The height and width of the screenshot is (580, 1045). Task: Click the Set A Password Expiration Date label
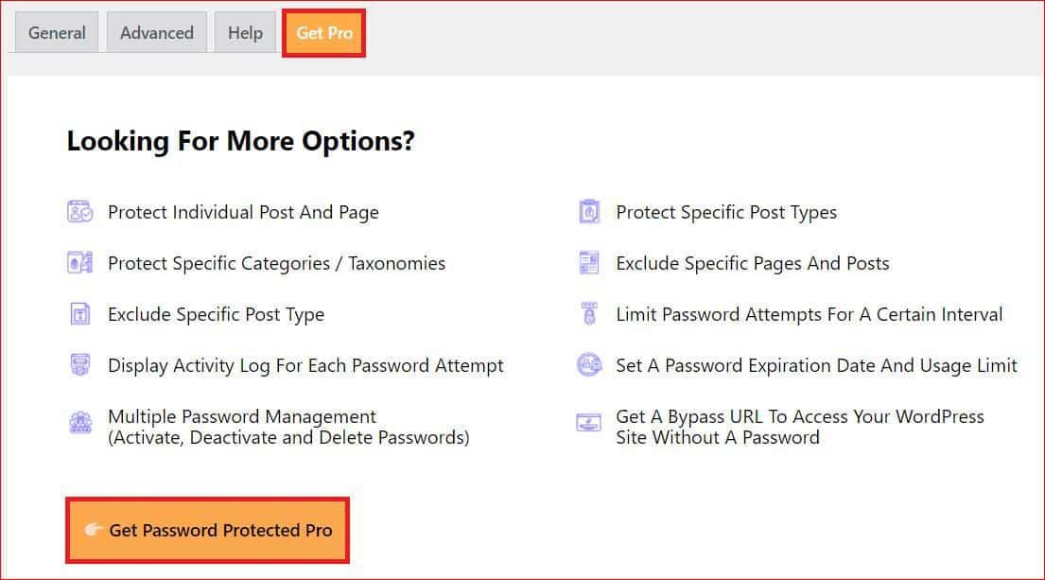[815, 365]
